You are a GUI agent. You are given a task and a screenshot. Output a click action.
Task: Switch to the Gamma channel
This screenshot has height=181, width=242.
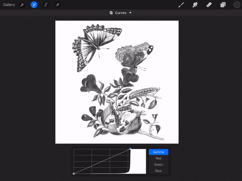(x=158, y=152)
